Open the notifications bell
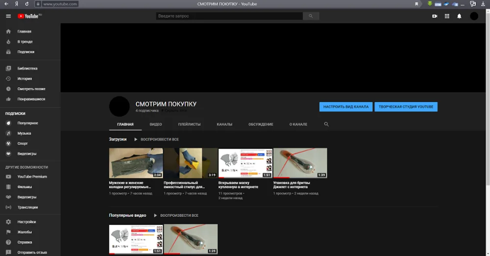 click(x=459, y=16)
